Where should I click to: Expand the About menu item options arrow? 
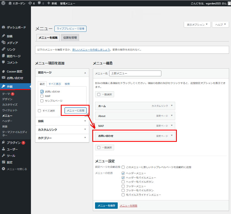(172, 116)
